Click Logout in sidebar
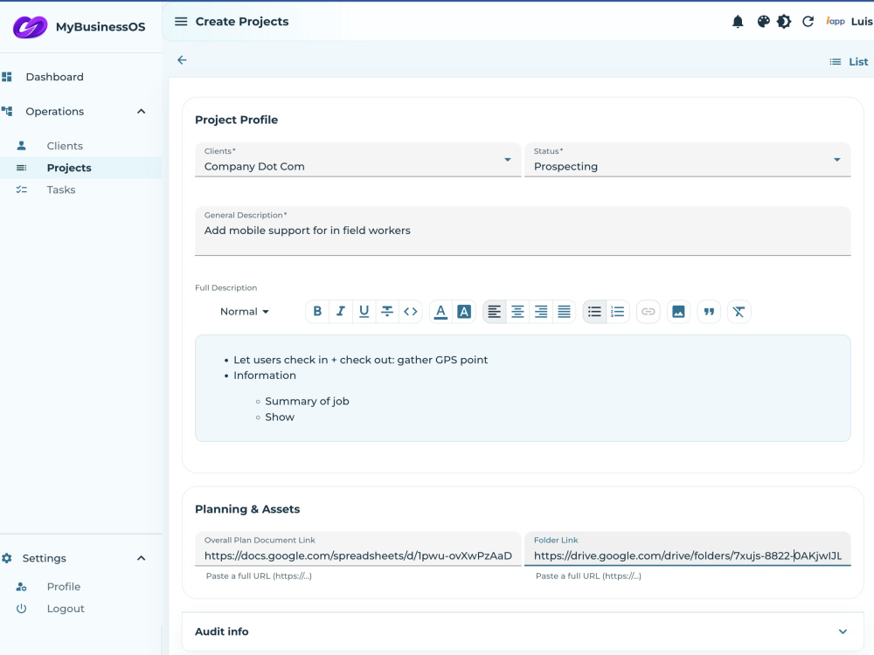Image resolution: width=874 pixels, height=655 pixels. (x=66, y=609)
